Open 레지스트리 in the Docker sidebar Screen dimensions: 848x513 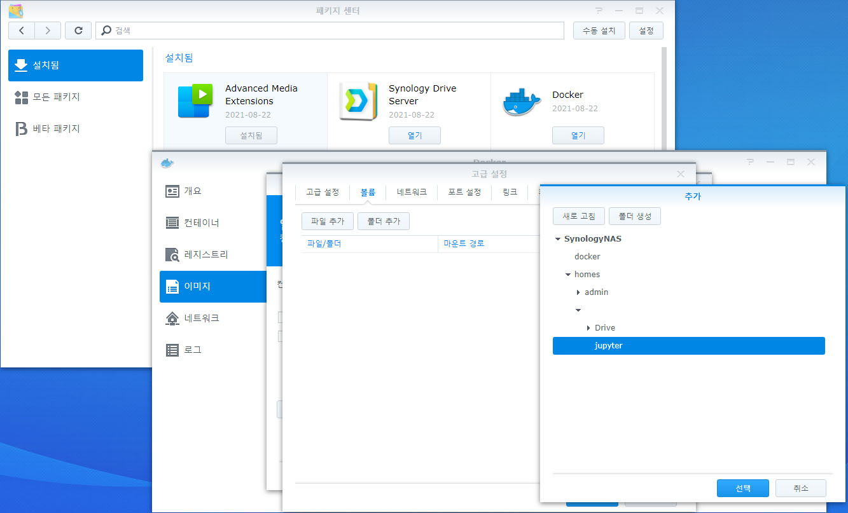click(x=212, y=255)
